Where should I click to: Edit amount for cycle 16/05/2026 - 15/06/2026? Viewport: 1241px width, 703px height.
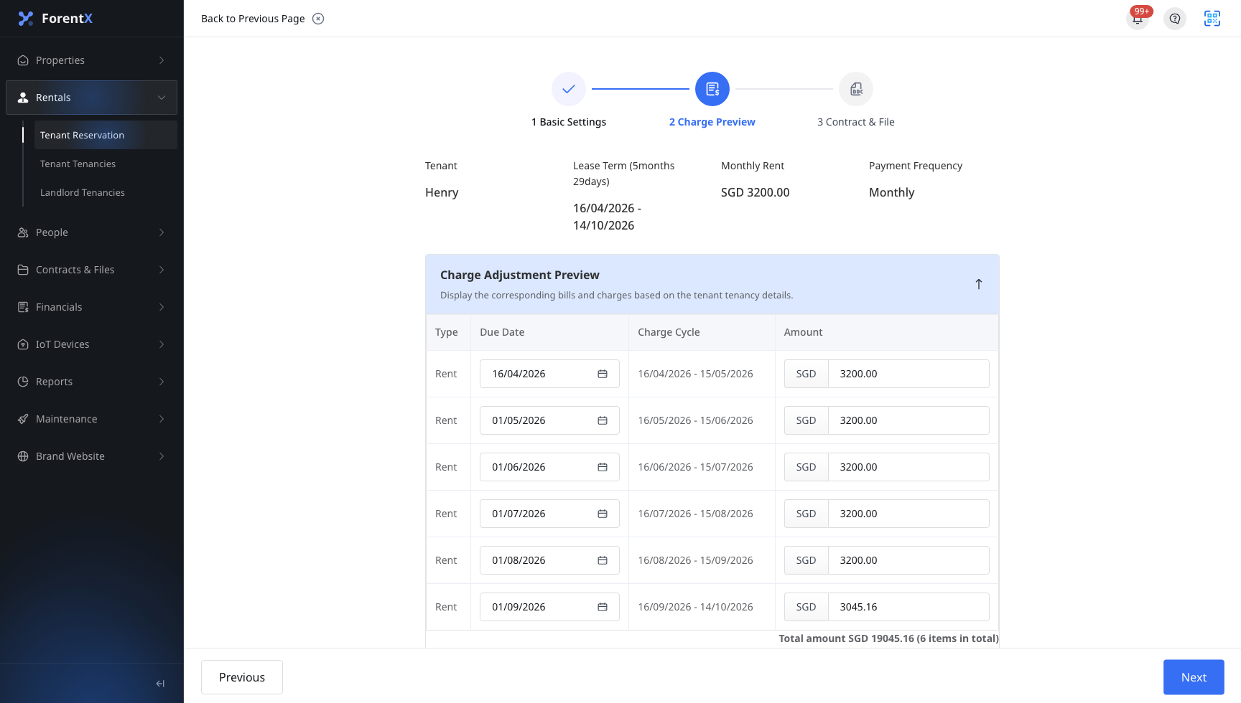[908, 420]
